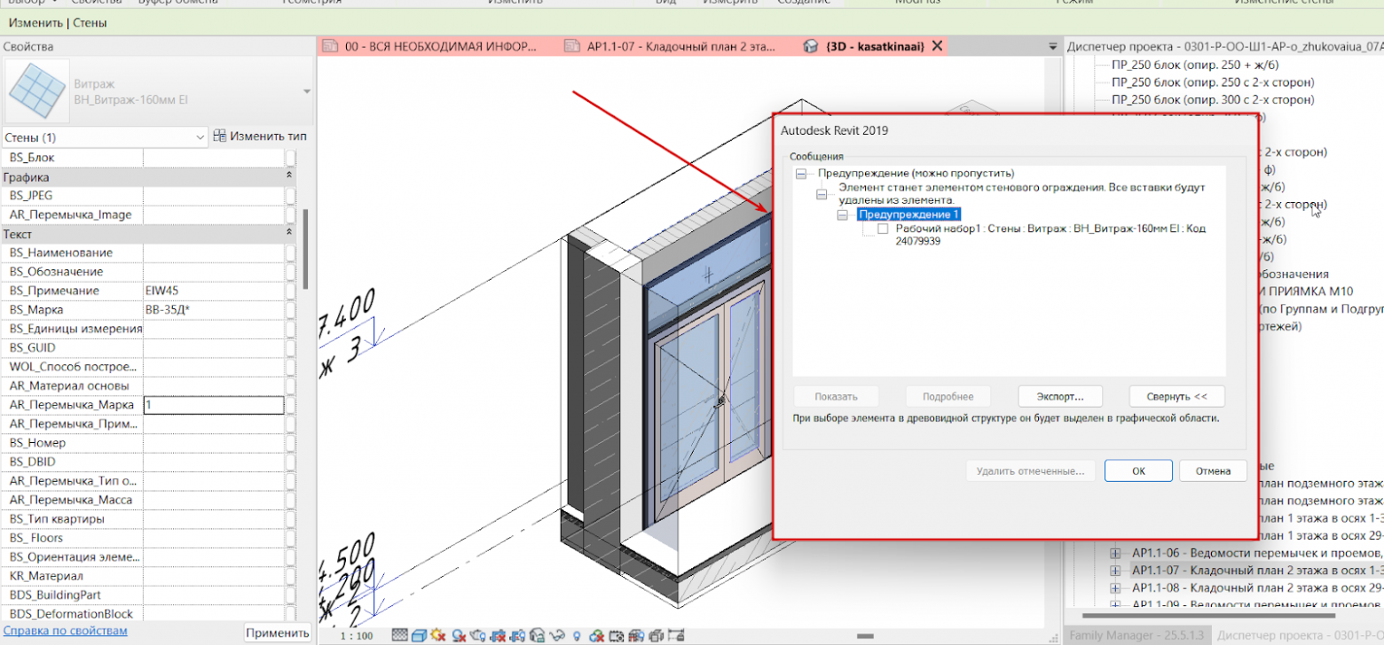Check the Рабочий набор1 warning item checkbox
The width and height of the screenshot is (1384, 645).
(x=883, y=229)
